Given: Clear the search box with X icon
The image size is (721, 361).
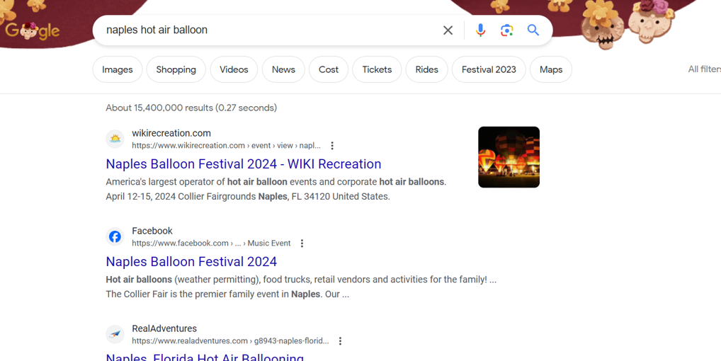Looking at the screenshot, I should pyautogui.click(x=448, y=30).
